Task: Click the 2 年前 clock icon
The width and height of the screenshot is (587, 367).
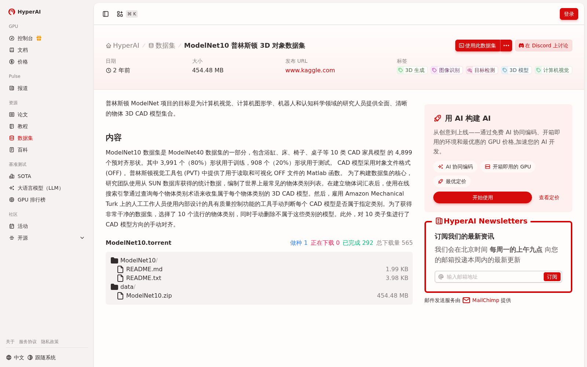Action: (x=109, y=70)
